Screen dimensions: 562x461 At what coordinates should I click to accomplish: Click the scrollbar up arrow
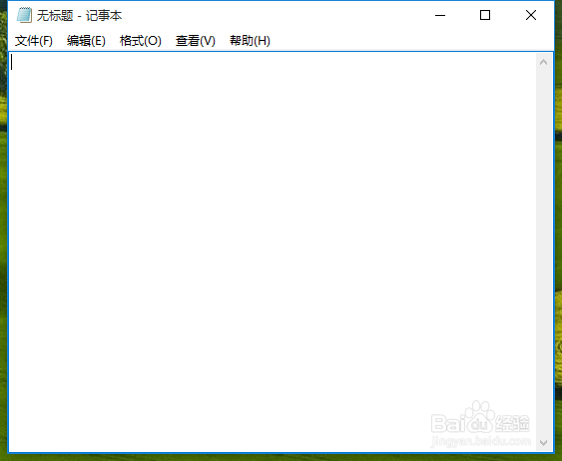[543, 62]
